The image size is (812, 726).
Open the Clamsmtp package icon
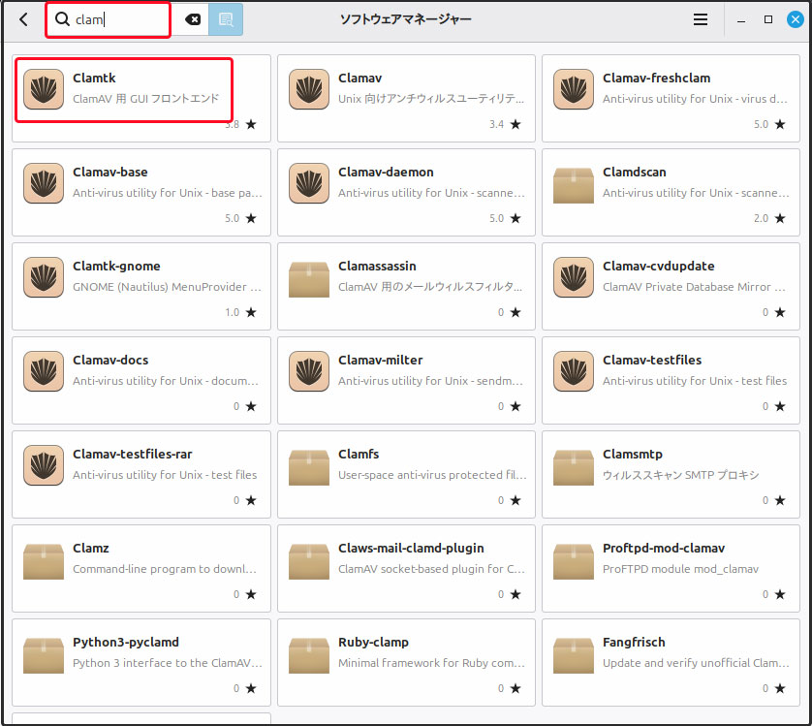coord(574,467)
